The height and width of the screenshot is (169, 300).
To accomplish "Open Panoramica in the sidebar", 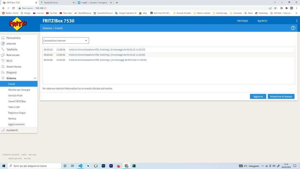I will coord(13,38).
